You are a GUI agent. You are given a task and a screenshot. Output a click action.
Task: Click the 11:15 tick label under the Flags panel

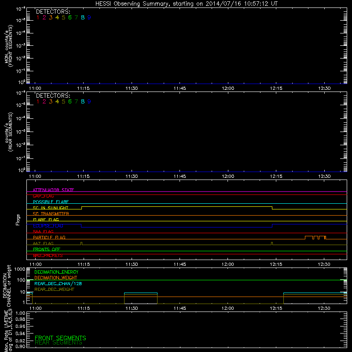pyautogui.click(x=84, y=264)
